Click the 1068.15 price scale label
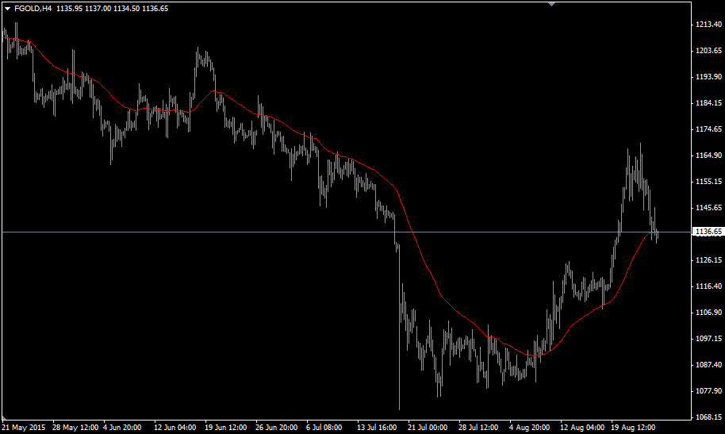This screenshot has height=434, width=725. [709, 417]
